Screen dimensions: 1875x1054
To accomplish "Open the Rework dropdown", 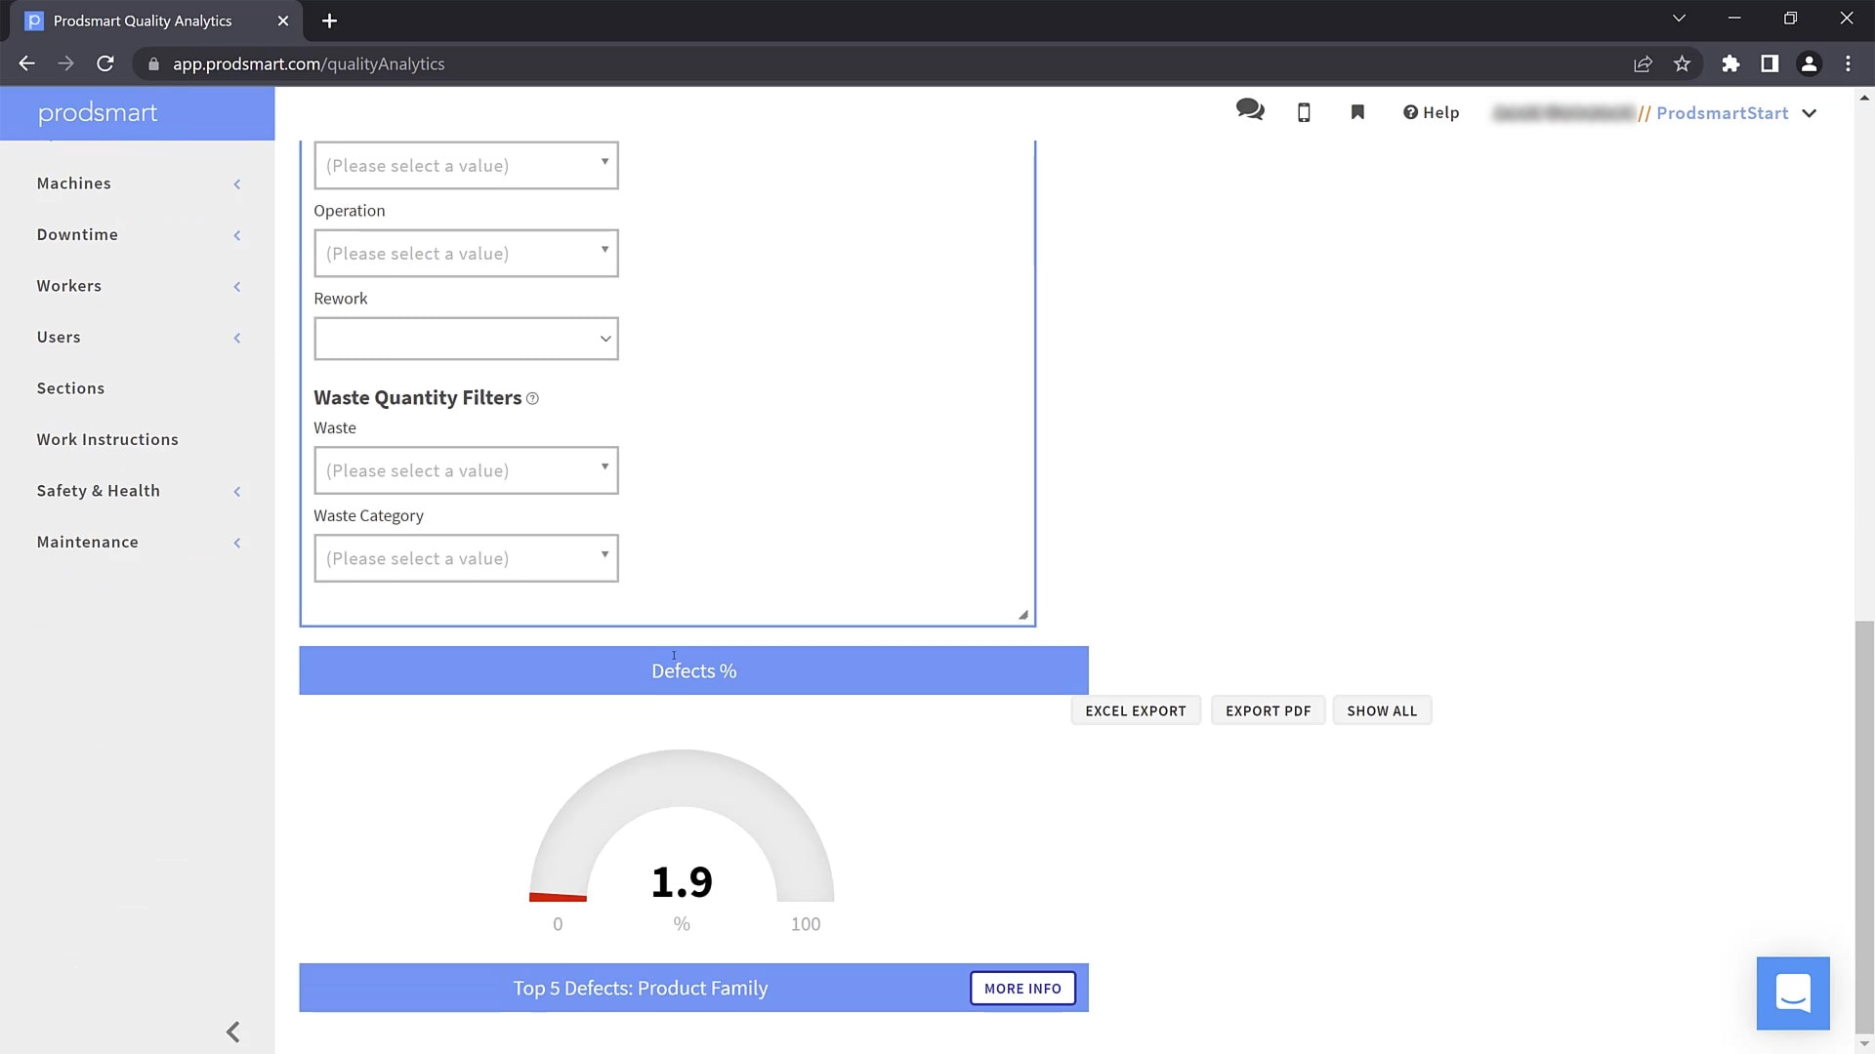I will coord(466,339).
